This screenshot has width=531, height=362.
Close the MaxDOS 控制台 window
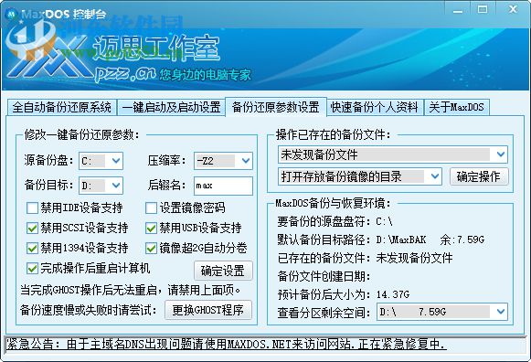pos(513,9)
